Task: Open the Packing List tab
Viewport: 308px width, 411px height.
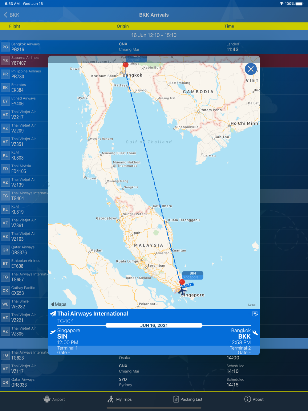Action: (188, 399)
